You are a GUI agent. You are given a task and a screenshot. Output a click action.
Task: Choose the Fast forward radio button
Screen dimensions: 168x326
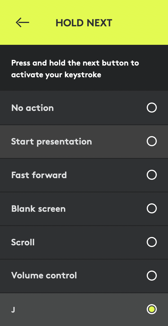pos(151,175)
